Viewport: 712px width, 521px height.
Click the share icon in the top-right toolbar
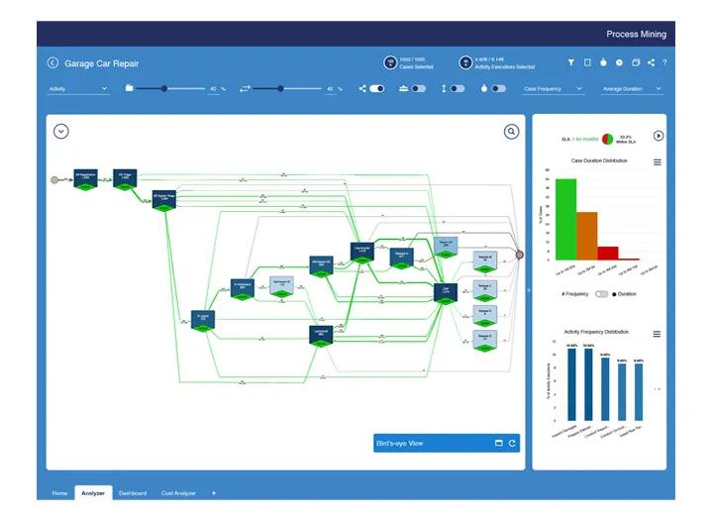[x=652, y=62]
